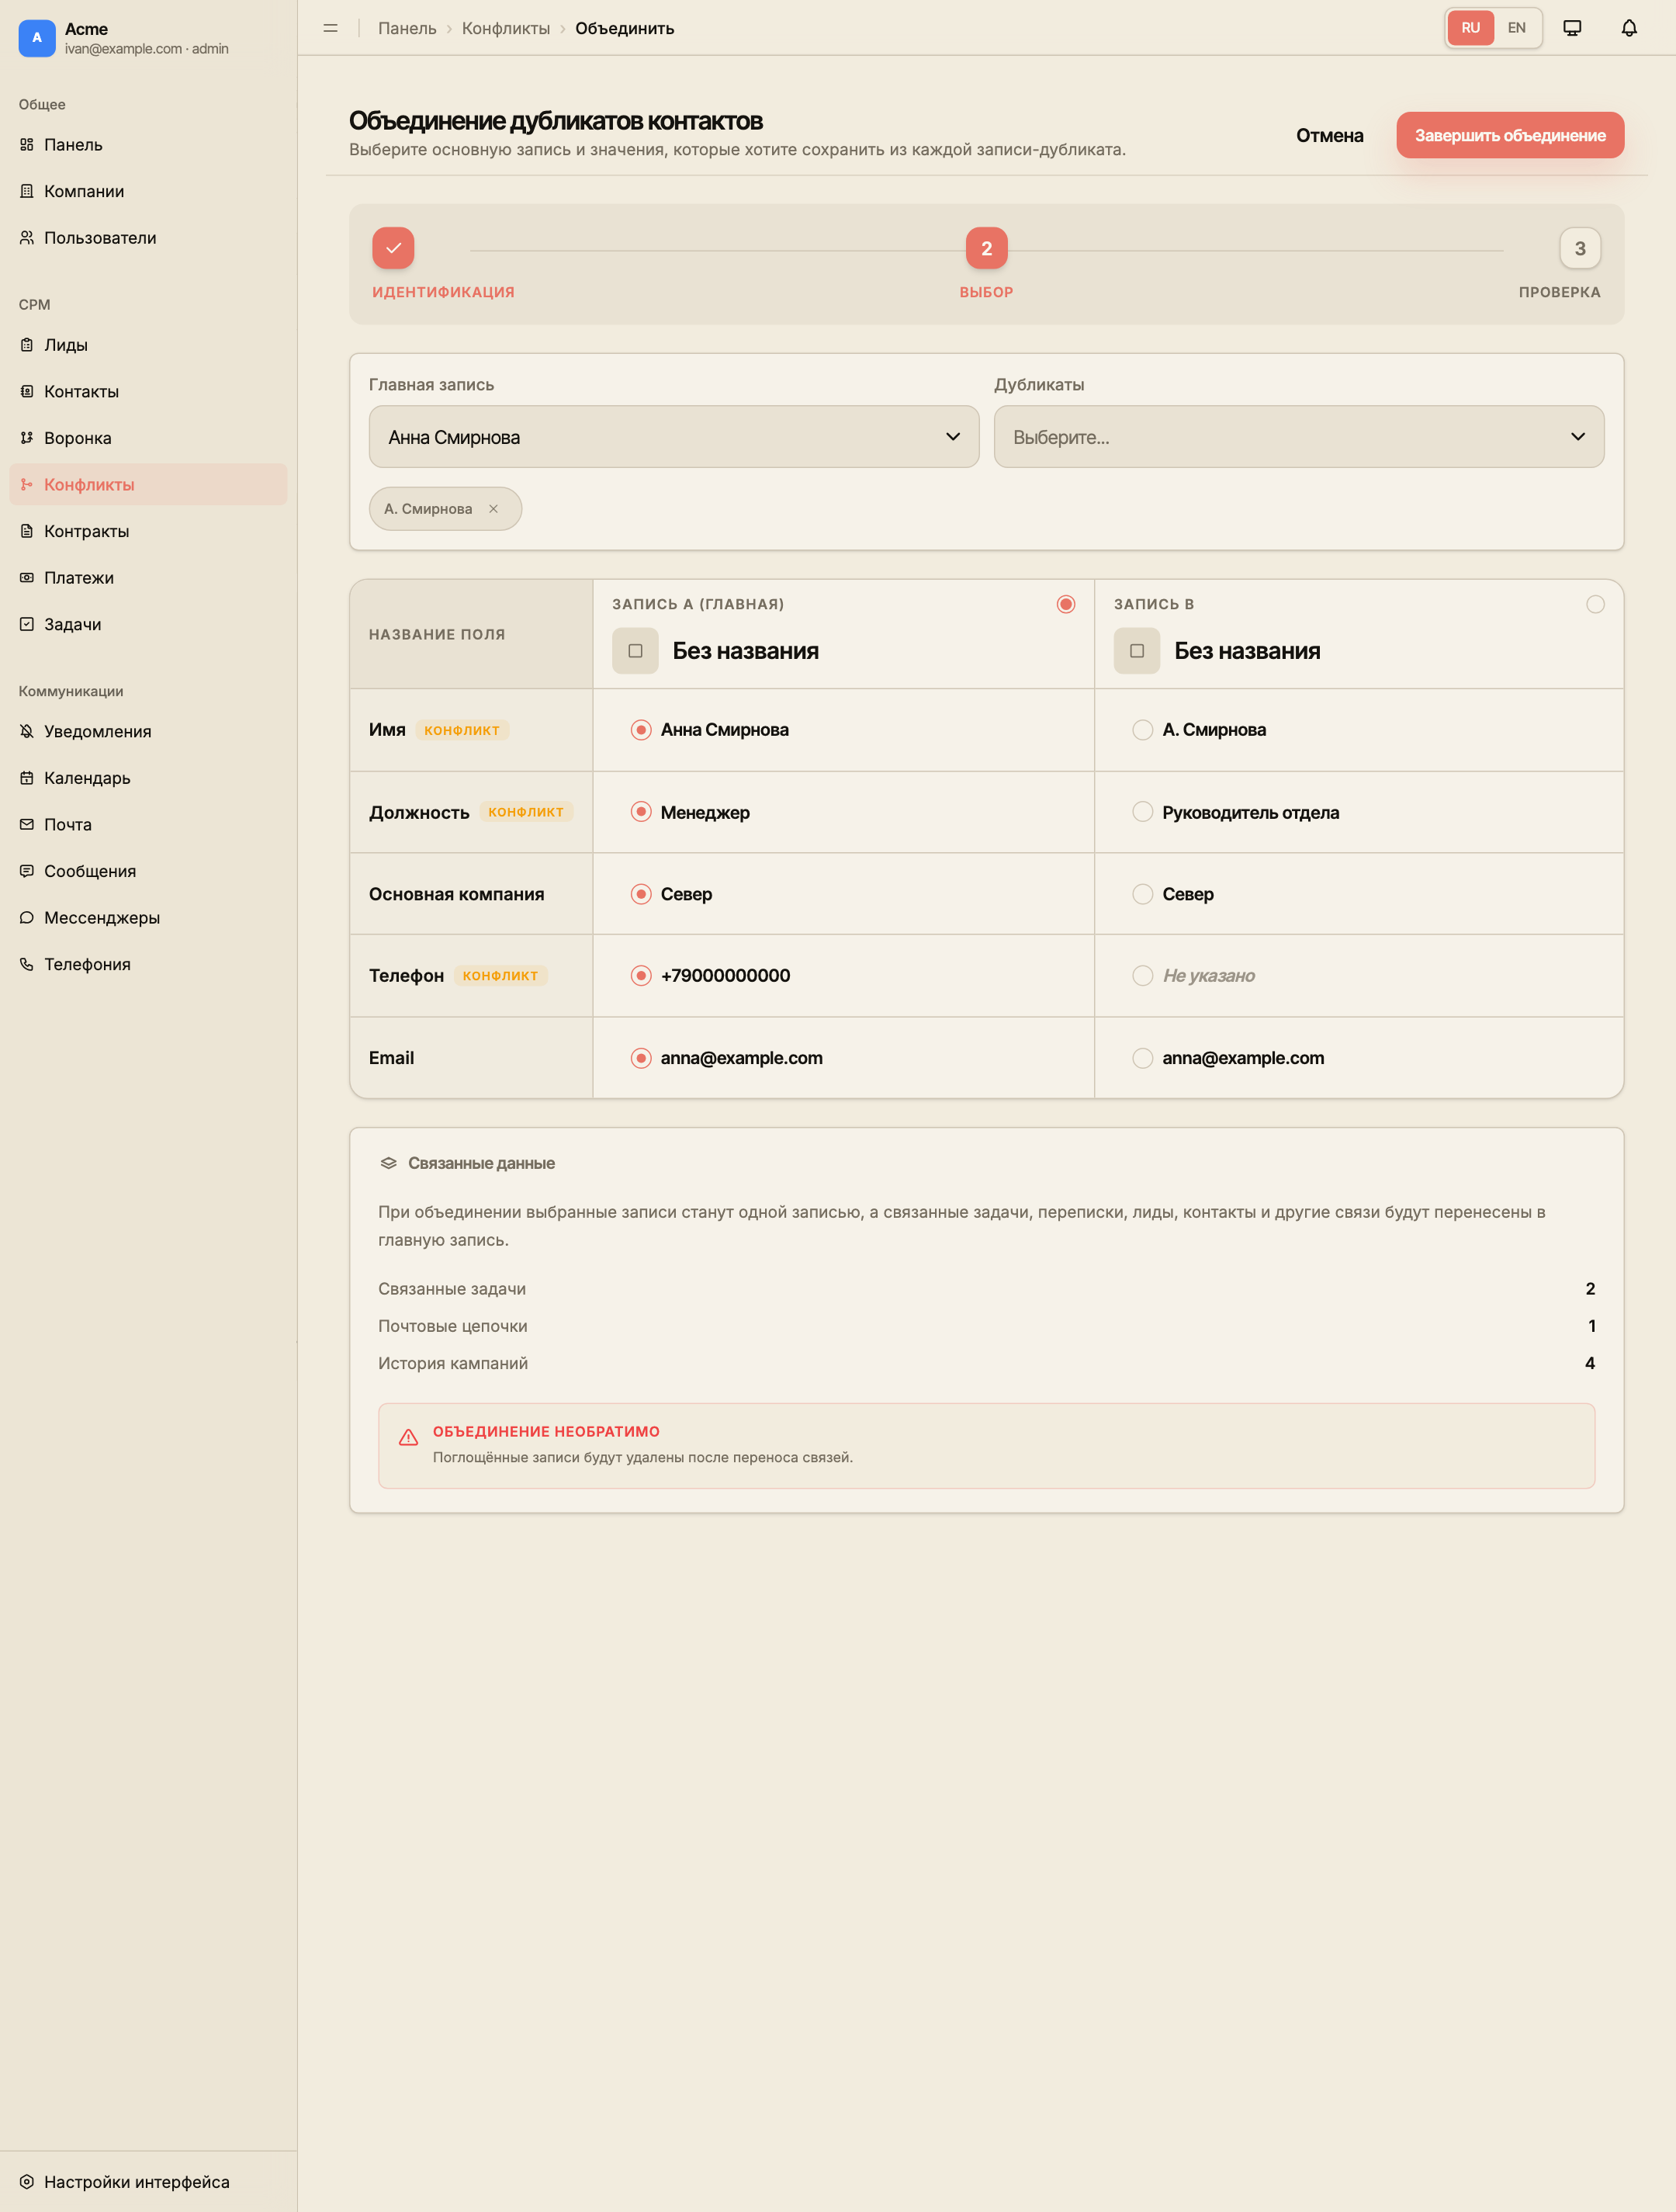Choose Руководитель отдела radio for Должность
The image size is (1676, 2212).
click(1142, 812)
